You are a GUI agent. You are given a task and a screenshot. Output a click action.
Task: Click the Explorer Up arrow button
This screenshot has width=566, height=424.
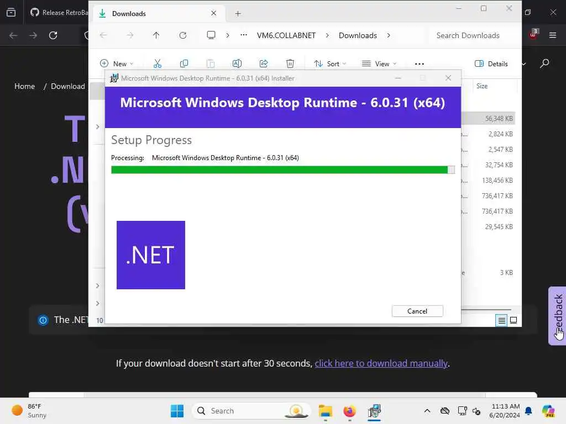(x=156, y=35)
